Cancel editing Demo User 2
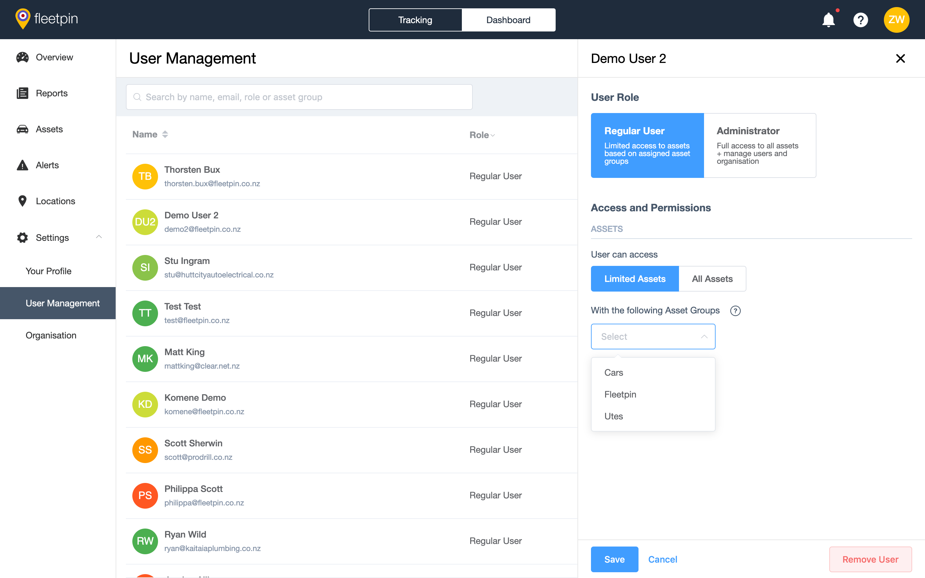The width and height of the screenshot is (925, 578). click(x=662, y=559)
